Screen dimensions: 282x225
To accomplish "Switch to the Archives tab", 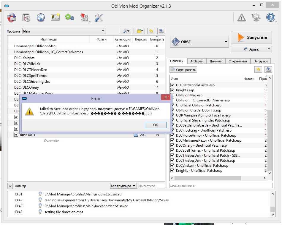I will point(197,61).
